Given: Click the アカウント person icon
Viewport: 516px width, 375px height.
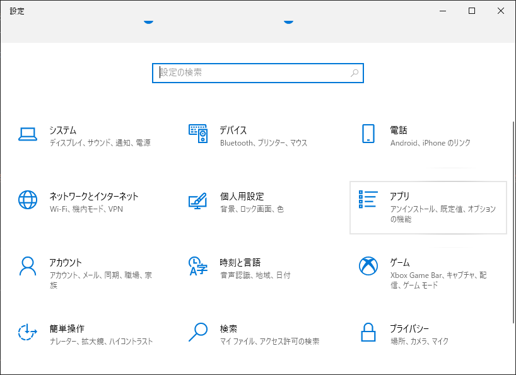Looking at the screenshot, I should (x=28, y=266).
